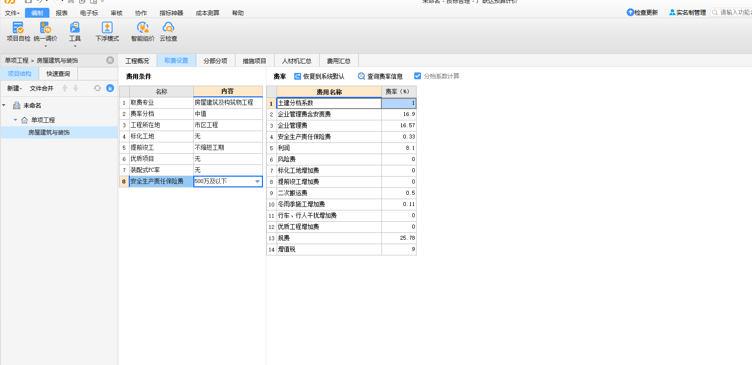Collapse the navigation panel with double-chevron icon
Image resolution: width=752 pixels, height=365 pixels.
[x=110, y=60]
